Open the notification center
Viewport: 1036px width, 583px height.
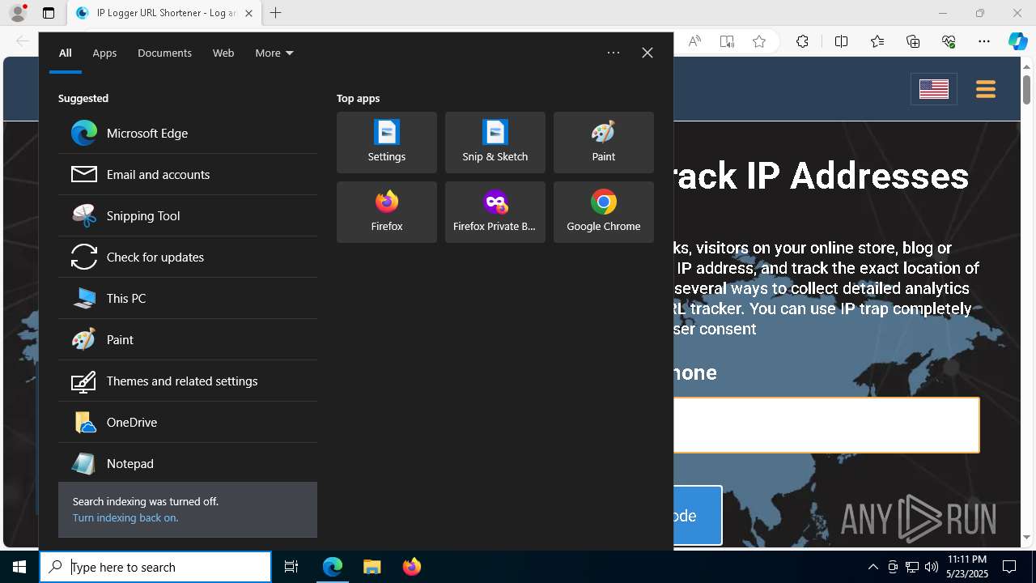(x=1009, y=567)
